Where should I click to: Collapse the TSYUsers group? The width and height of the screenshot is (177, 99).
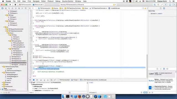pos(6,21)
